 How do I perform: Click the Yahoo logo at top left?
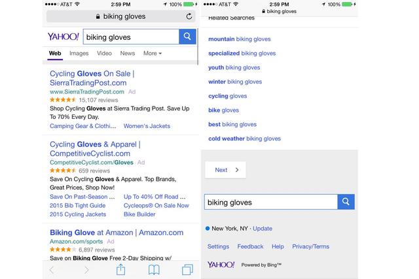63,37
